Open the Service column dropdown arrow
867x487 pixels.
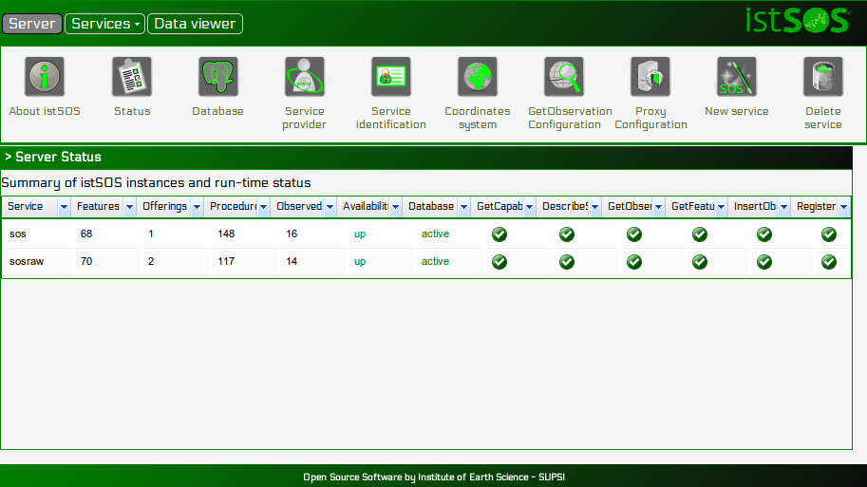click(x=64, y=207)
